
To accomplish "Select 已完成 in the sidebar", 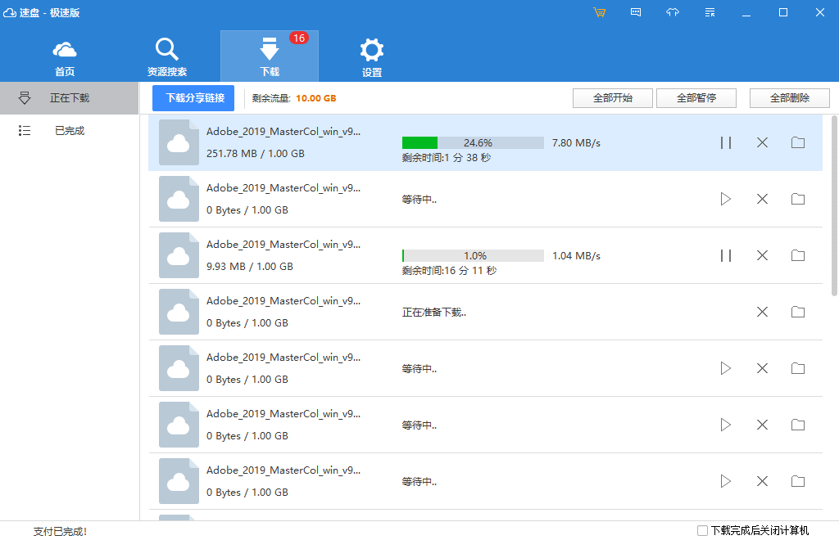I will click(69, 131).
